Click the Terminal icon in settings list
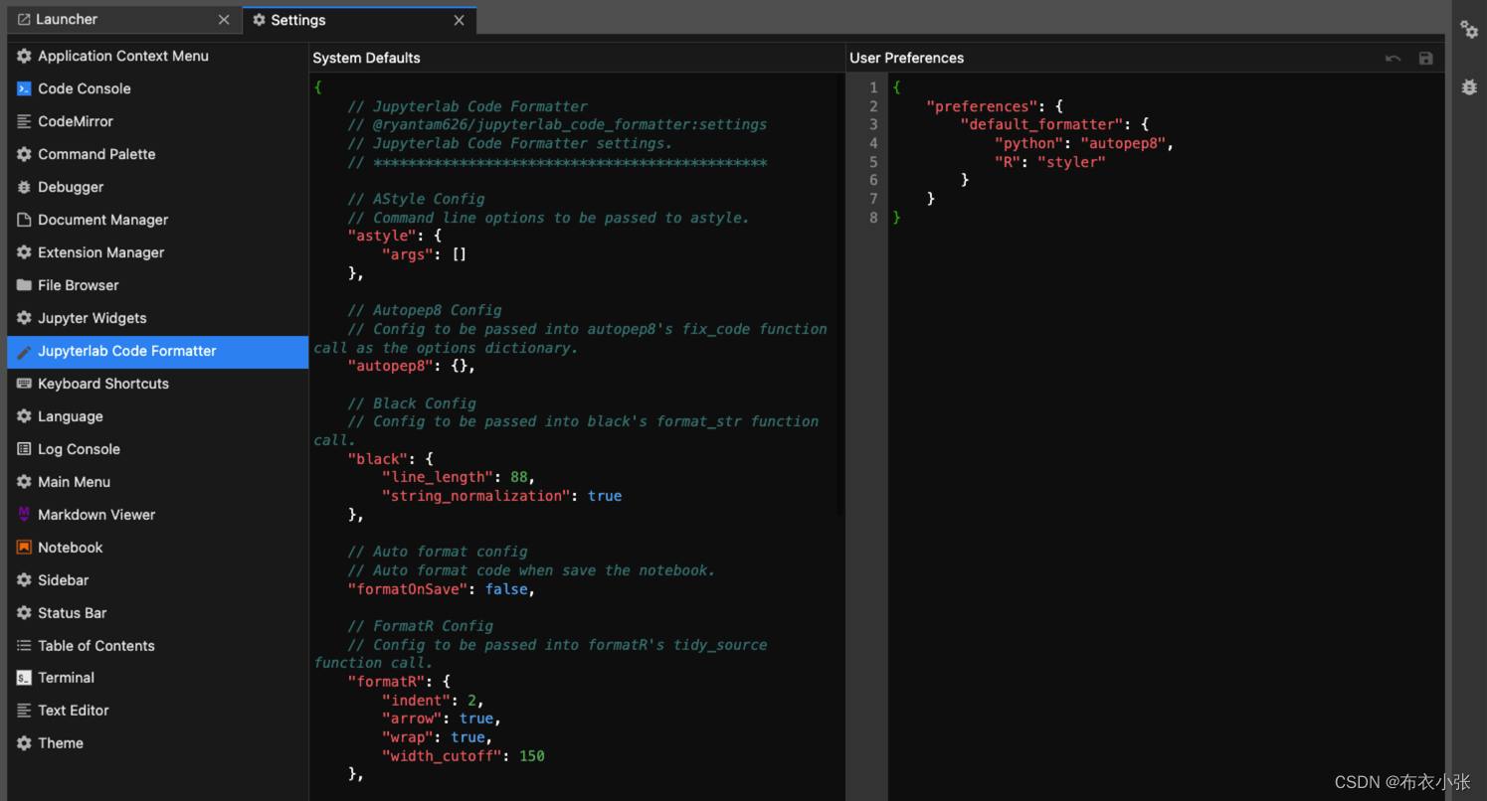The image size is (1487, 801). [24, 678]
